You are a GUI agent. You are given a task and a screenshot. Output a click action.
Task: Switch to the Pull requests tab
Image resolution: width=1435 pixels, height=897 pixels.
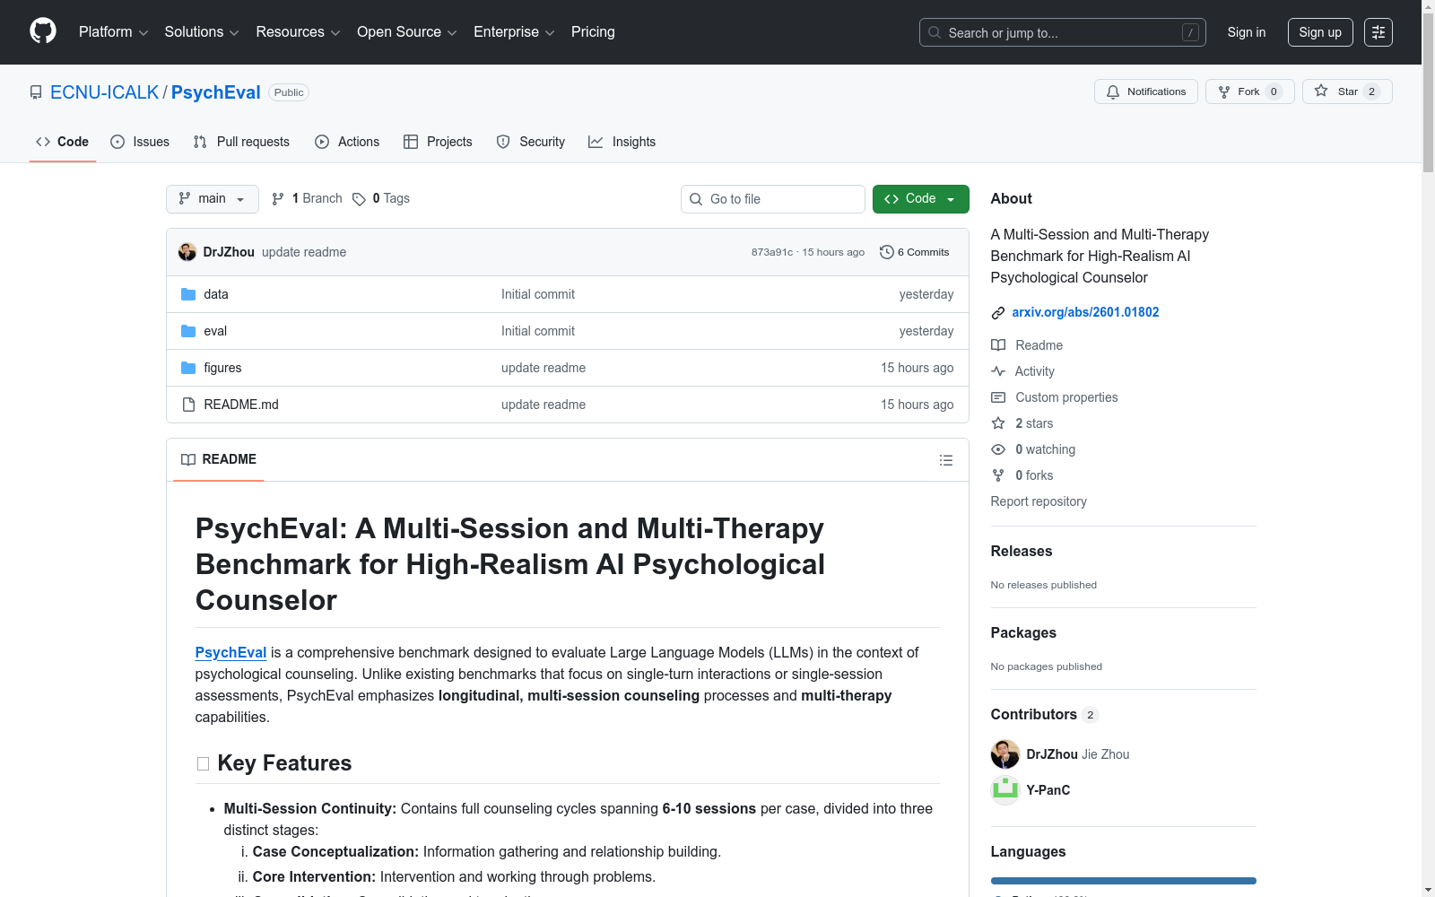[x=241, y=142]
